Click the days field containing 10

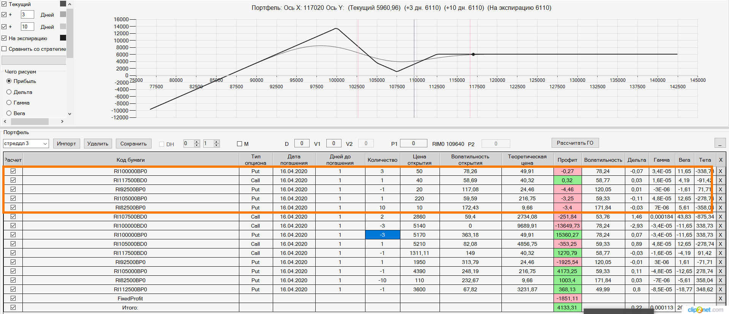tap(27, 27)
